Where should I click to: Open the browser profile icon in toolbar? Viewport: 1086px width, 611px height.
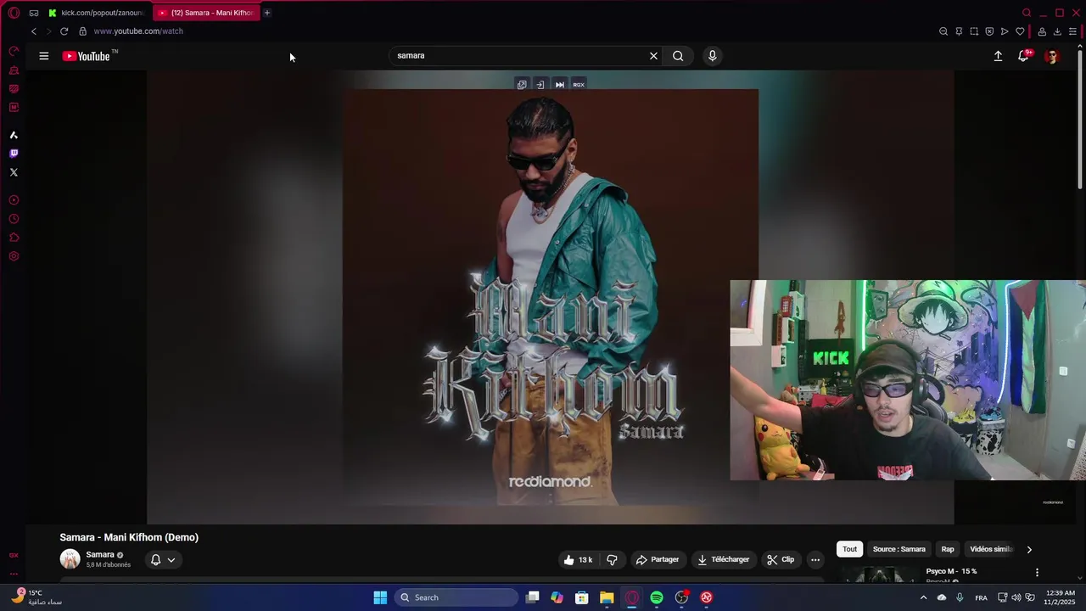coord(1042,31)
